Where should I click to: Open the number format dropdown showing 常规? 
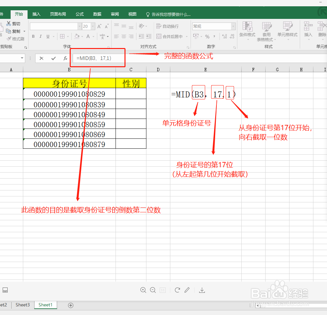[x=233, y=26]
